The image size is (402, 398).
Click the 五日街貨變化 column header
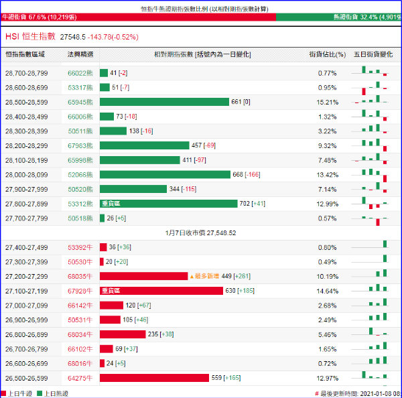pyautogui.click(x=373, y=54)
